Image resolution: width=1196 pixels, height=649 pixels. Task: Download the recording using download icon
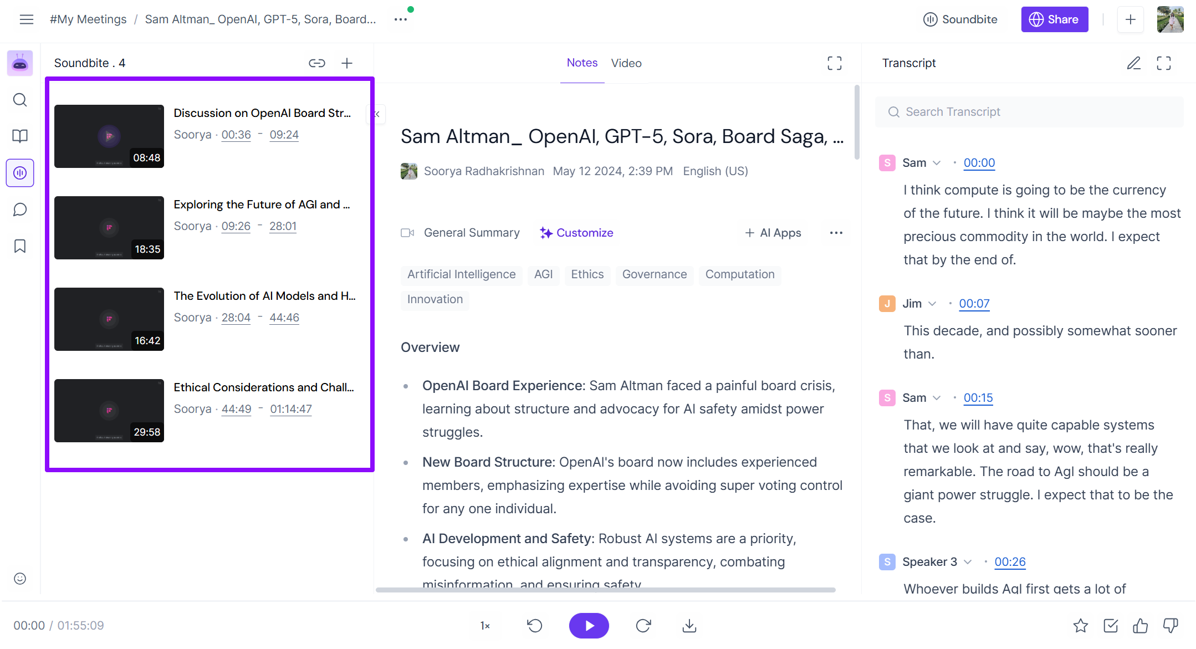(689, 626)
